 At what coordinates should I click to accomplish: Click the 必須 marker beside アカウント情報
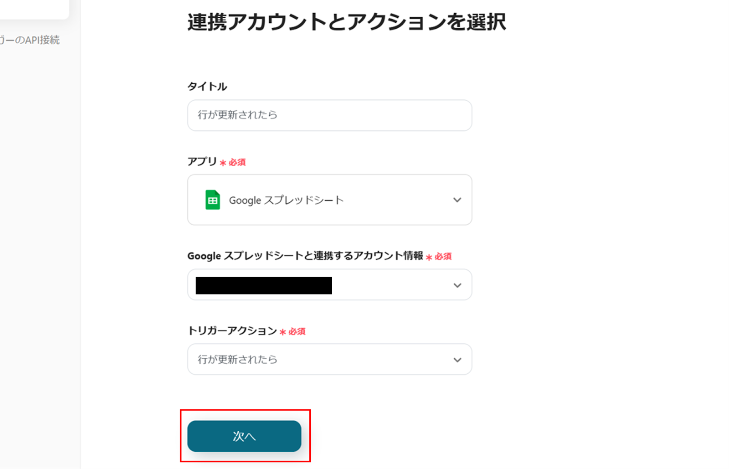tap(443, 256)
